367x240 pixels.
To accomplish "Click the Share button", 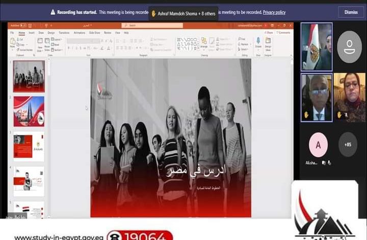I will (269, 33).
